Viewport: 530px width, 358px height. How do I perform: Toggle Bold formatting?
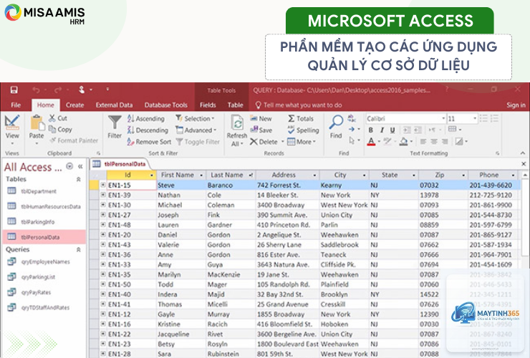(x=371, y=130)
